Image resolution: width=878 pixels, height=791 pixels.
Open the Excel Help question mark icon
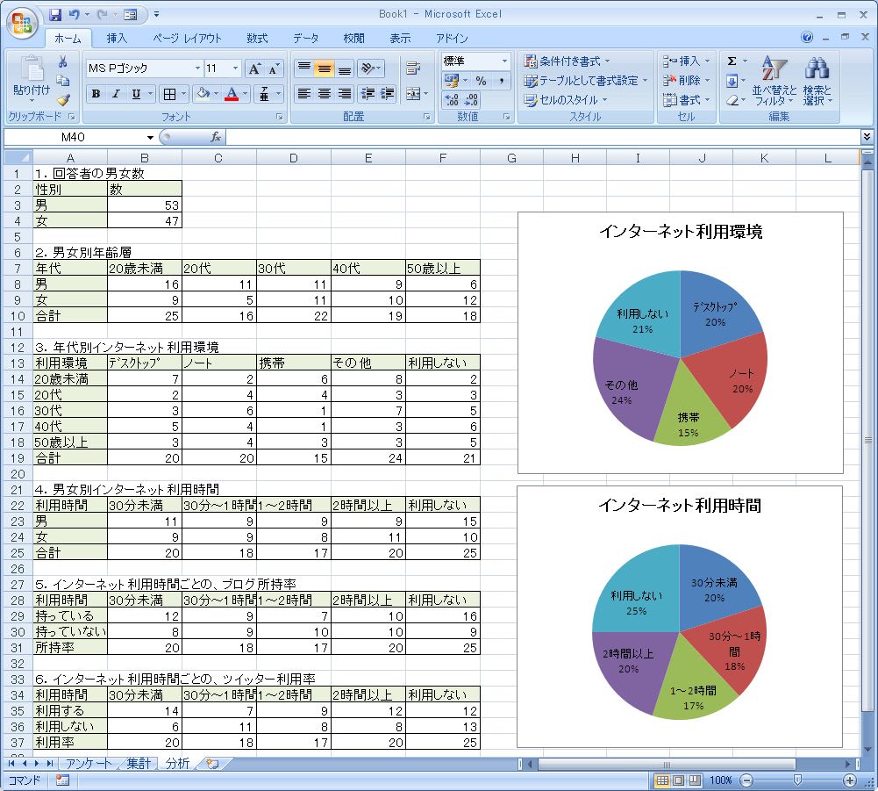click(x=807, y=38)
